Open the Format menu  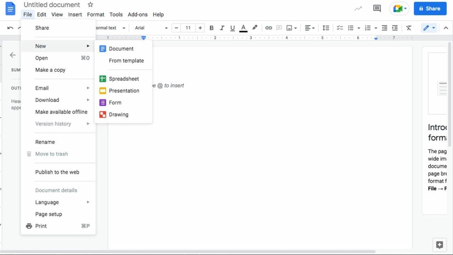tap(96, 14)
